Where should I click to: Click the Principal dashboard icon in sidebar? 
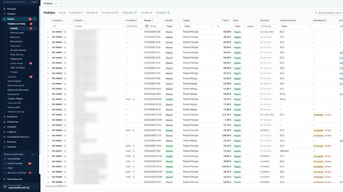pos(4,9)
